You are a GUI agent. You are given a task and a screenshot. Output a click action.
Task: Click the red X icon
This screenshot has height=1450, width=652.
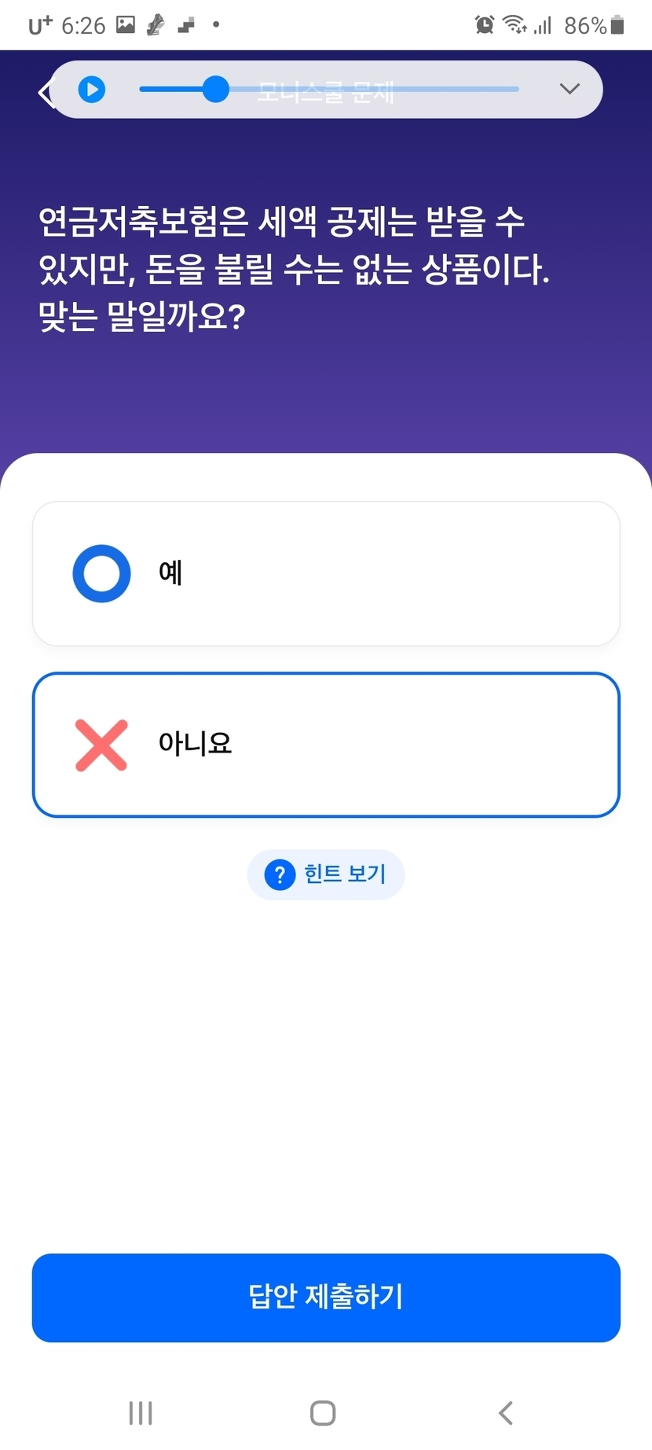click(x=101, y=745)
